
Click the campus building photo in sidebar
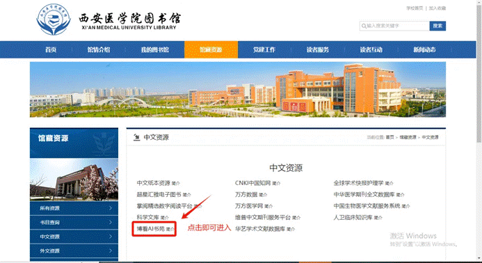(74, 180)
